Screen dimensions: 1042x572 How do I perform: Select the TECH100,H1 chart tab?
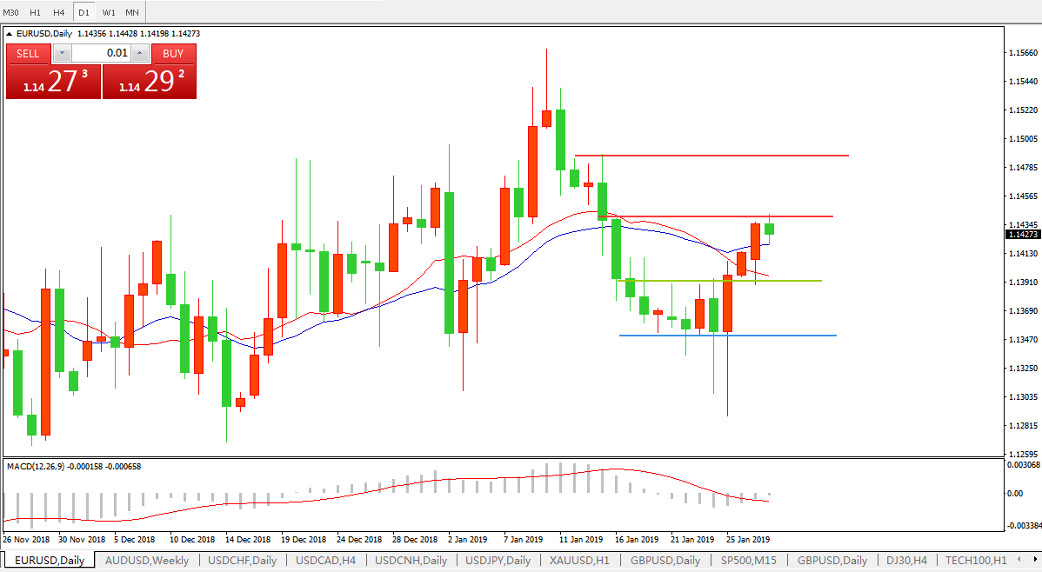coord(976,561)
